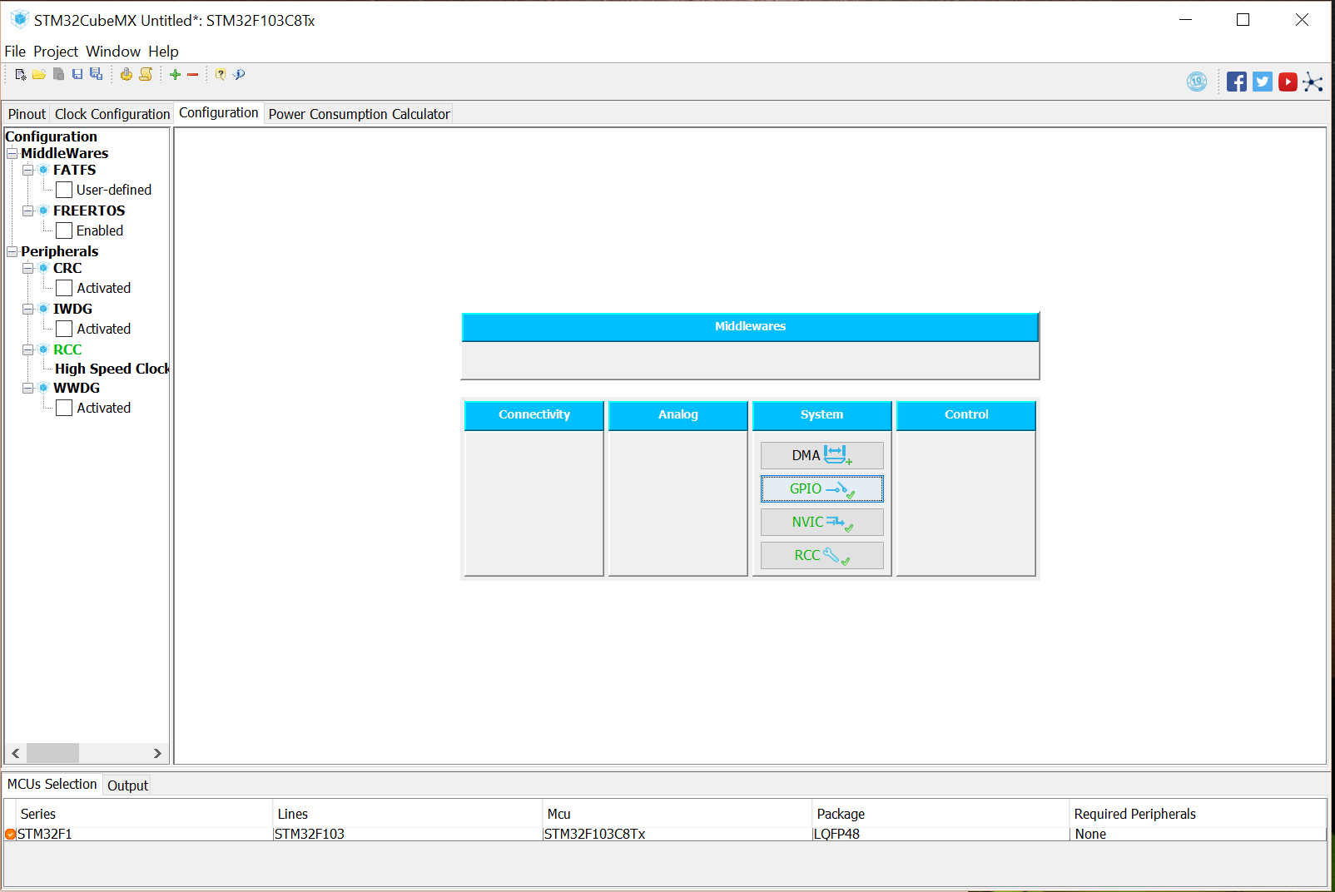Viewport: 1335px width, 892px height.
Task: Open DMA configuration button
Action: tap(821, 455)
